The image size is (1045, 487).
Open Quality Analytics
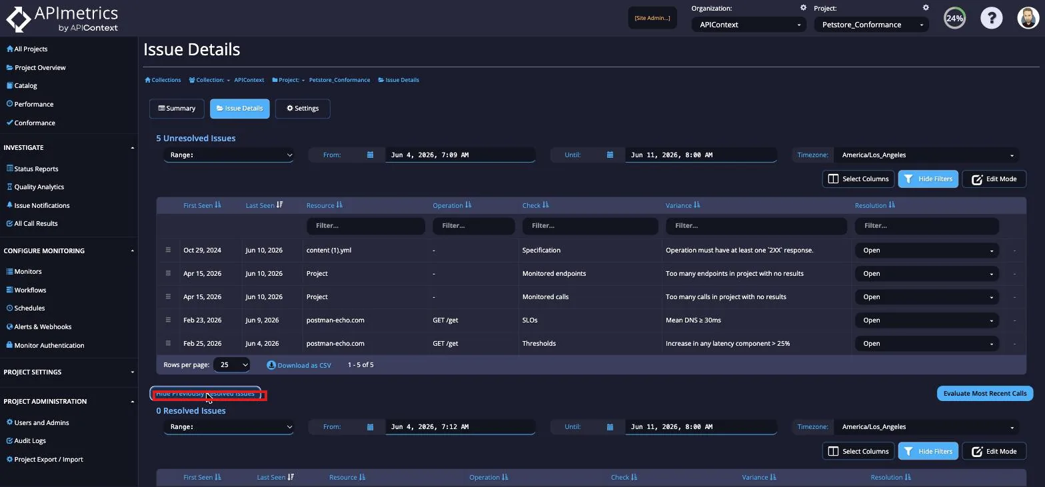[x=35, y=187]
